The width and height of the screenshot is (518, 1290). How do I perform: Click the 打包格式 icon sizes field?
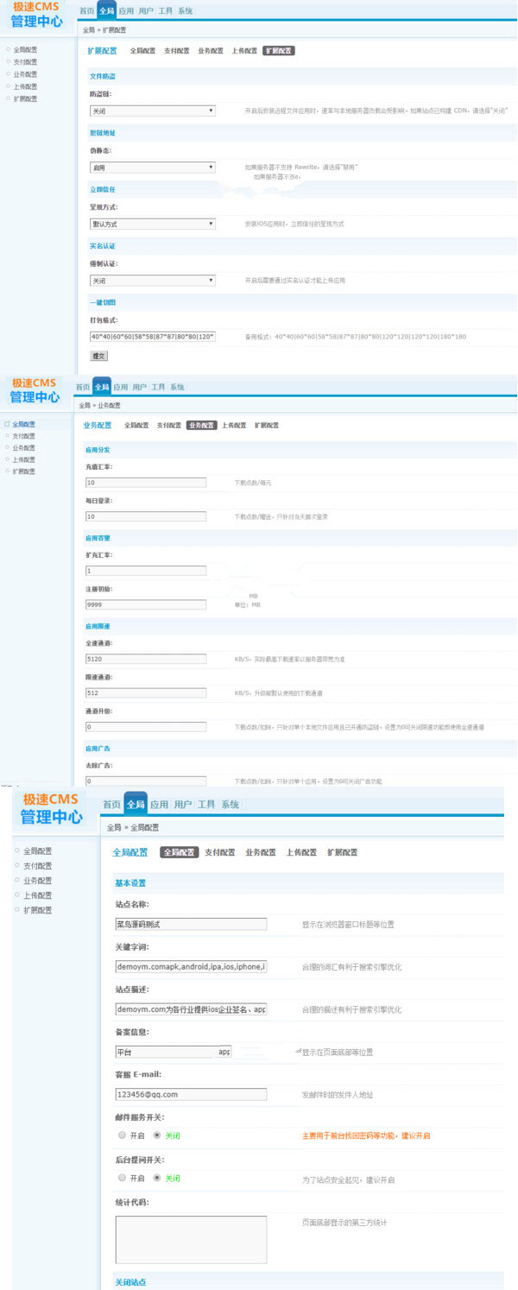152,337
